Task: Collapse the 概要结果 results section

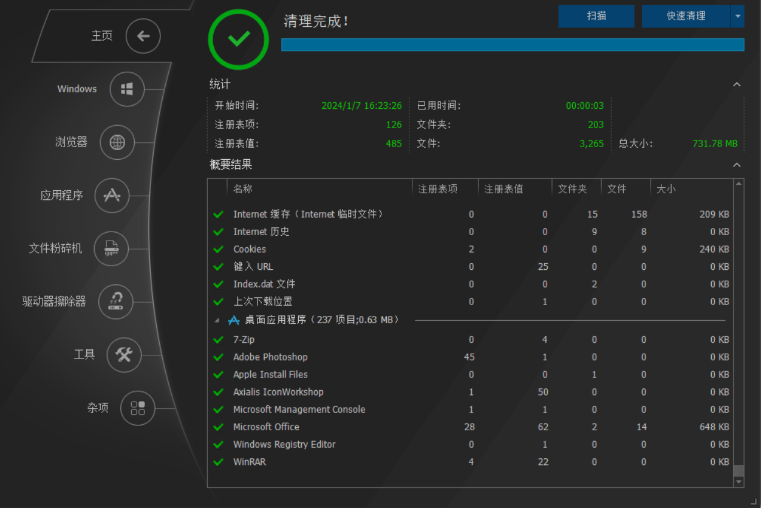Action: pos(737,165)
